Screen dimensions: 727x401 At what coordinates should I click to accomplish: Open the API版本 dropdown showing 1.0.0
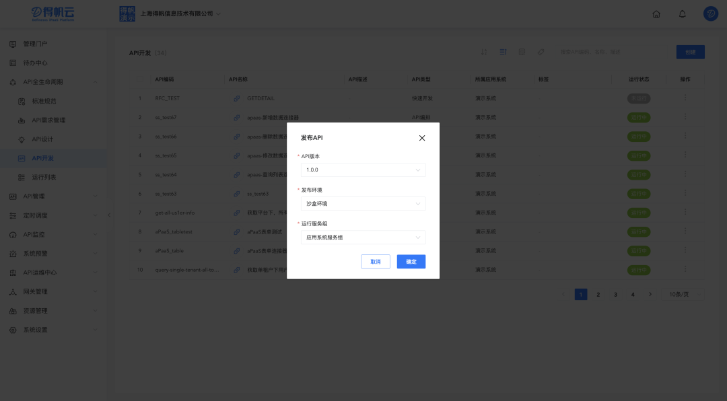click(363, 170)
